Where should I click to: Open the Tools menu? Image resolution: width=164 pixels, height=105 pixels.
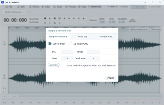[58, 7]
